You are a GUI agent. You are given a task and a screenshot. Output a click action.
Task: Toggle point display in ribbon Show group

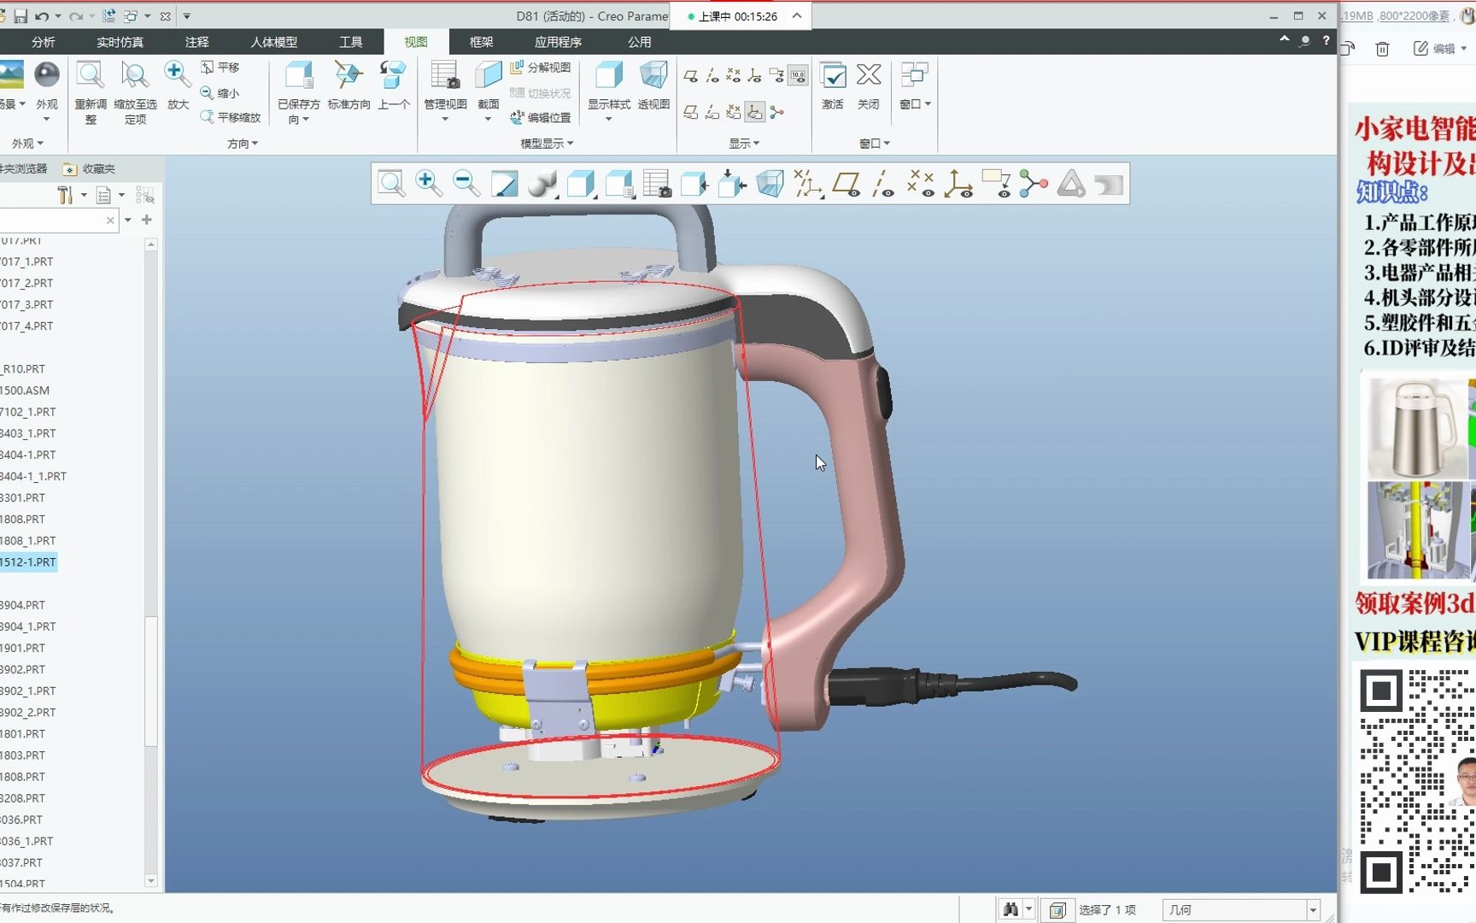point(733,76)
